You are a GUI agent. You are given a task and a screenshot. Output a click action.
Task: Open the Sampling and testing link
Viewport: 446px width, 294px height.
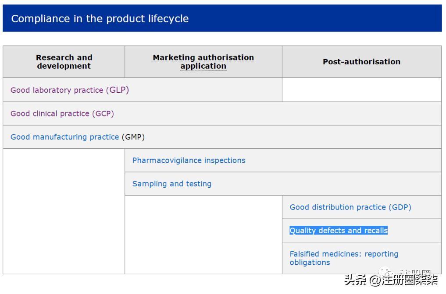coord(171,183)
